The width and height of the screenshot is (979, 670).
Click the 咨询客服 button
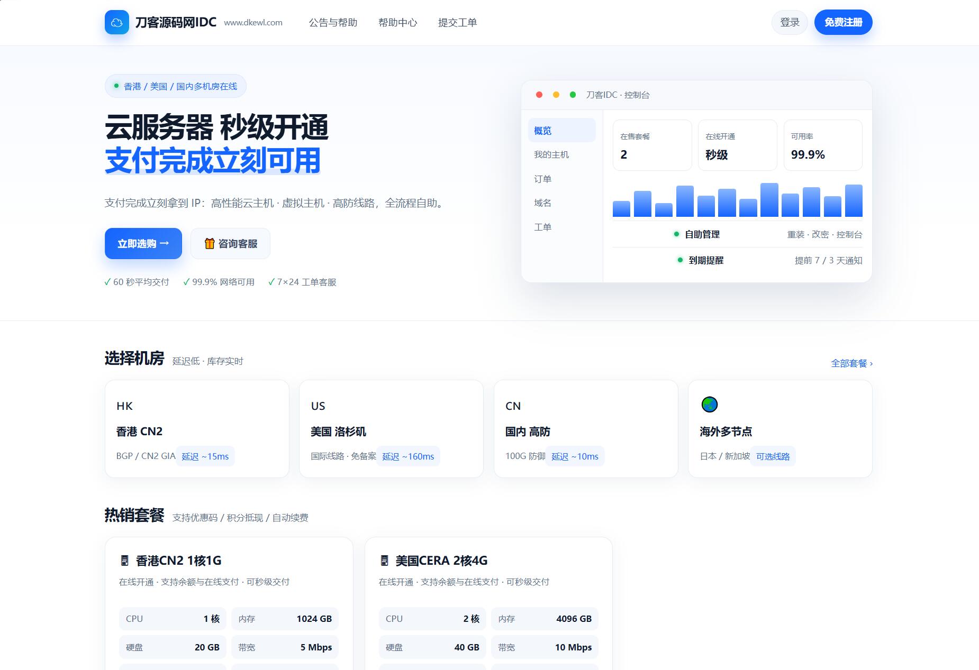(230, 243)
